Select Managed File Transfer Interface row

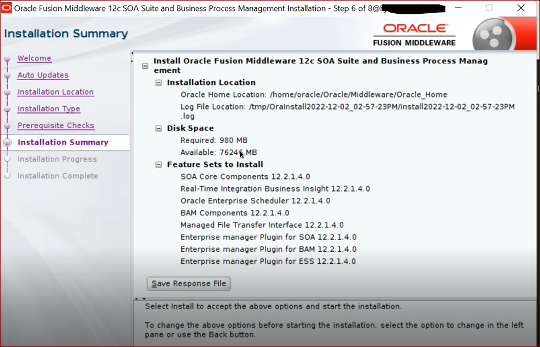point(262,225)
